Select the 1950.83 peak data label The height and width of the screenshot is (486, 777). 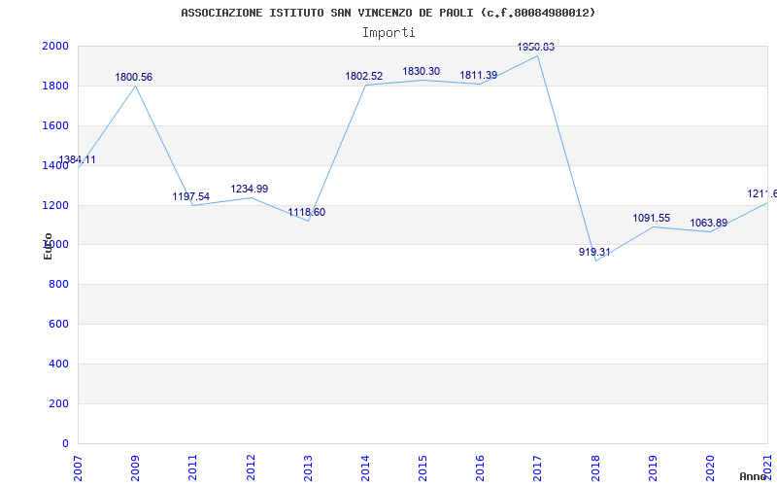[x=536, y=47]
